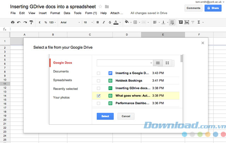Image resolution: width=226 pixels, height=143 pixels.
Task: Toggle bold formatting in toolbar
Action: tap(98, 22)
